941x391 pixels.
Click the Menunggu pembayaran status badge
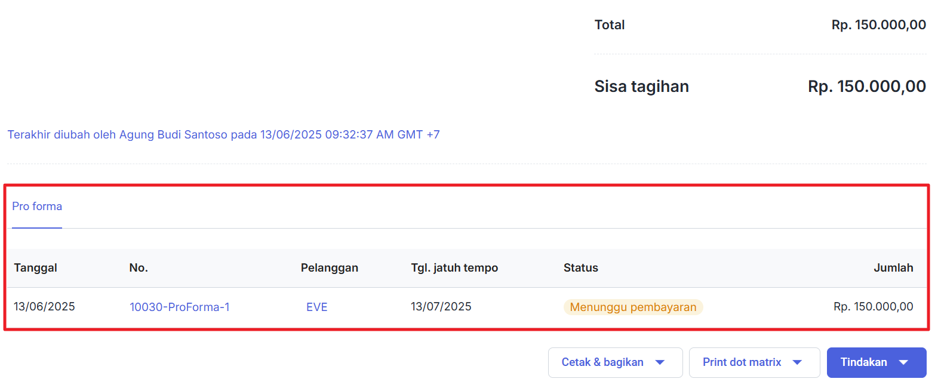point(633,307)
